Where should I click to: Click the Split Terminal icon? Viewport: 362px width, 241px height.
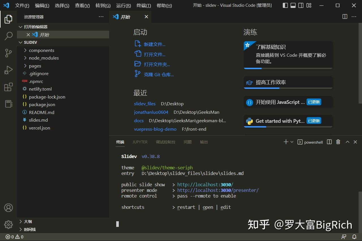[329, 142]
